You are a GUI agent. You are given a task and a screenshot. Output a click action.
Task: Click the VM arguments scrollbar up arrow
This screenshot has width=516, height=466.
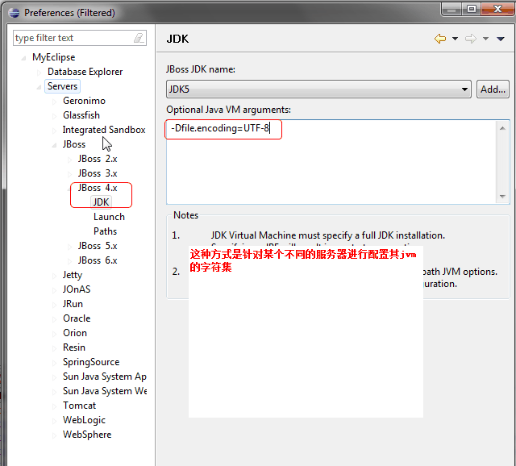coord(502,128)
